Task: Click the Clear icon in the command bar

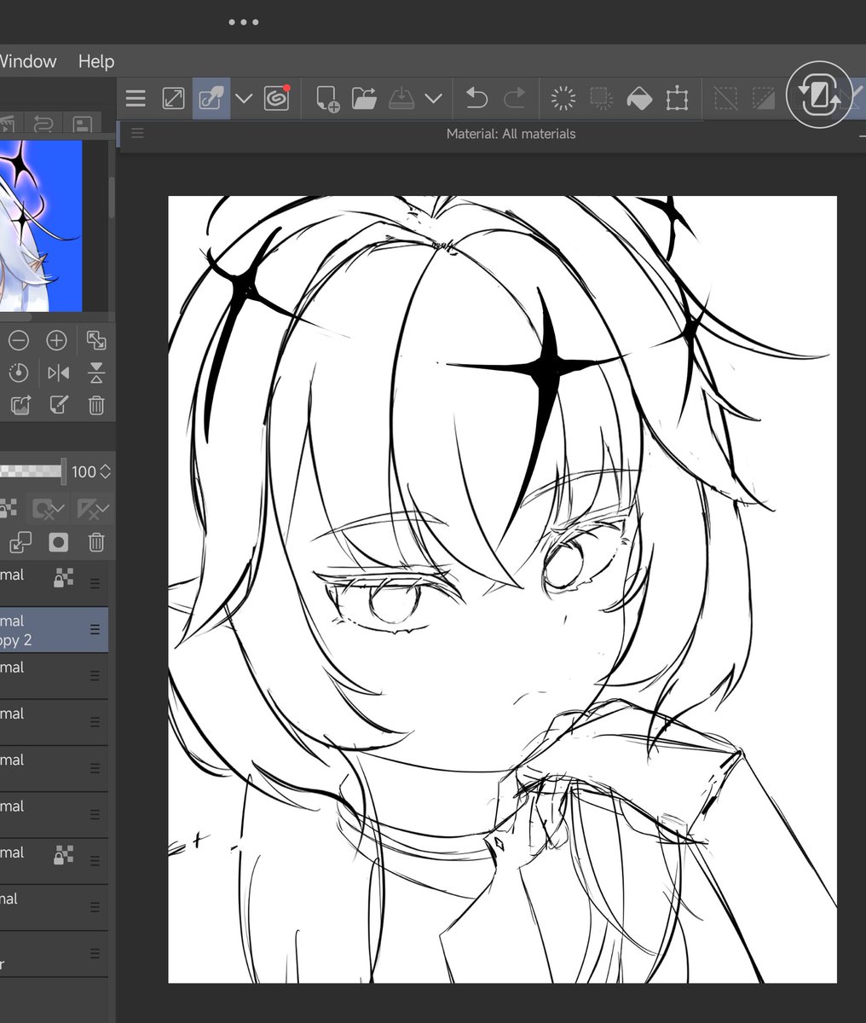Action: click(563, 99)
